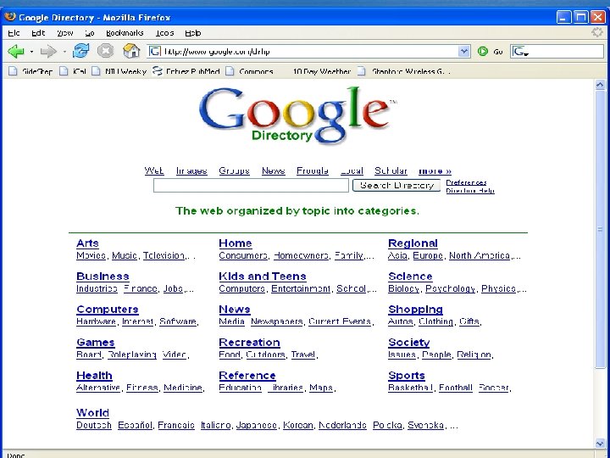The image size is (610, 458).
Task: Open the Games category
Action: pos(95,343)
